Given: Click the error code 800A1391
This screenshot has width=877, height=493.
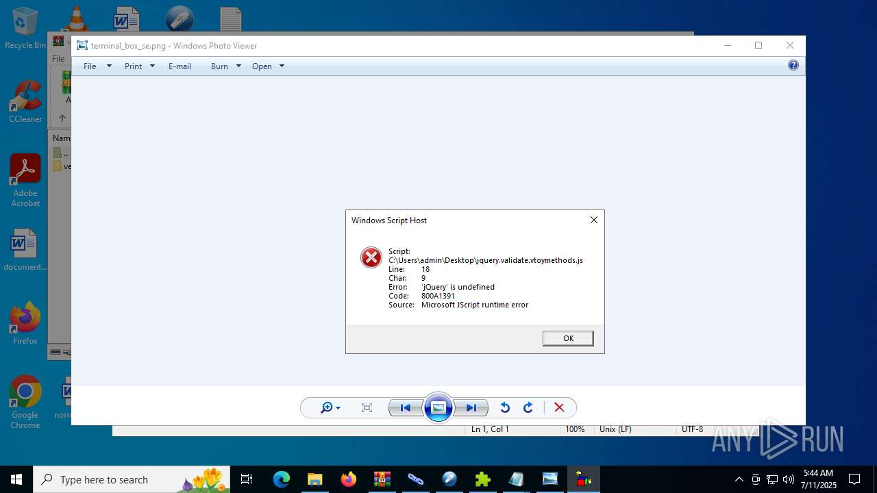Looking at the screenshot, I should tap(438, 296).
